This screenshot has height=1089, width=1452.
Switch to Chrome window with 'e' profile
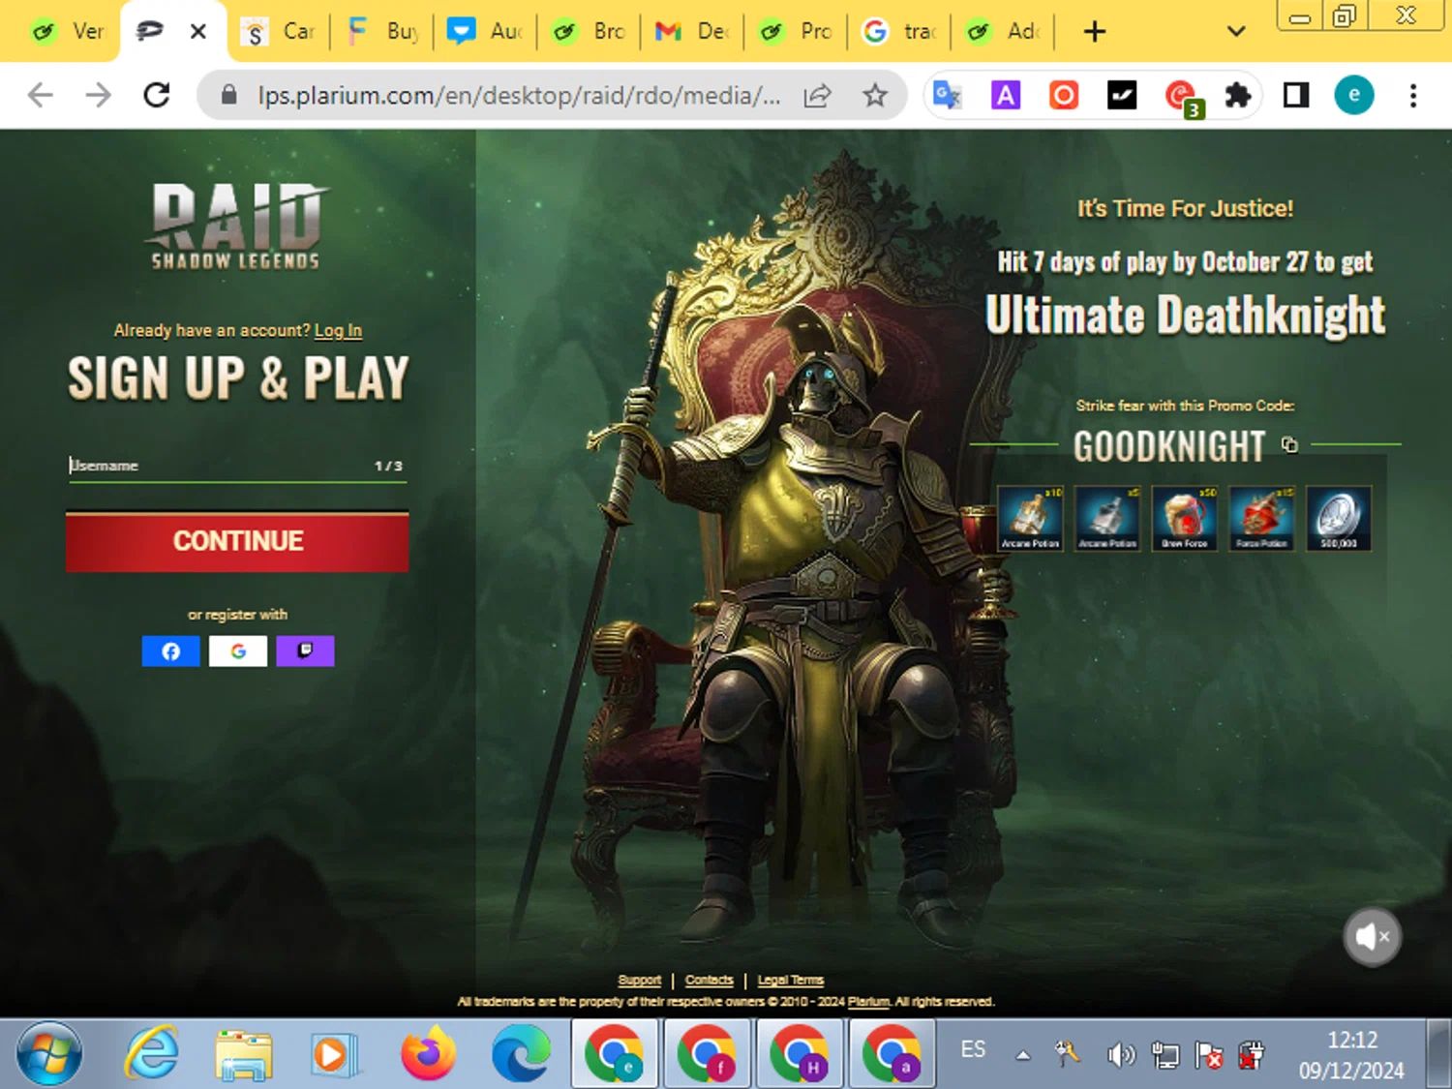[x=615, y=1054]
